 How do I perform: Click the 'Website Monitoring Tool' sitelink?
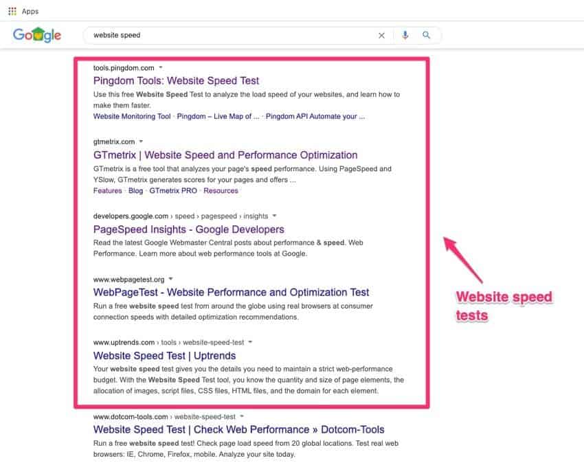[x=132, y=117]
